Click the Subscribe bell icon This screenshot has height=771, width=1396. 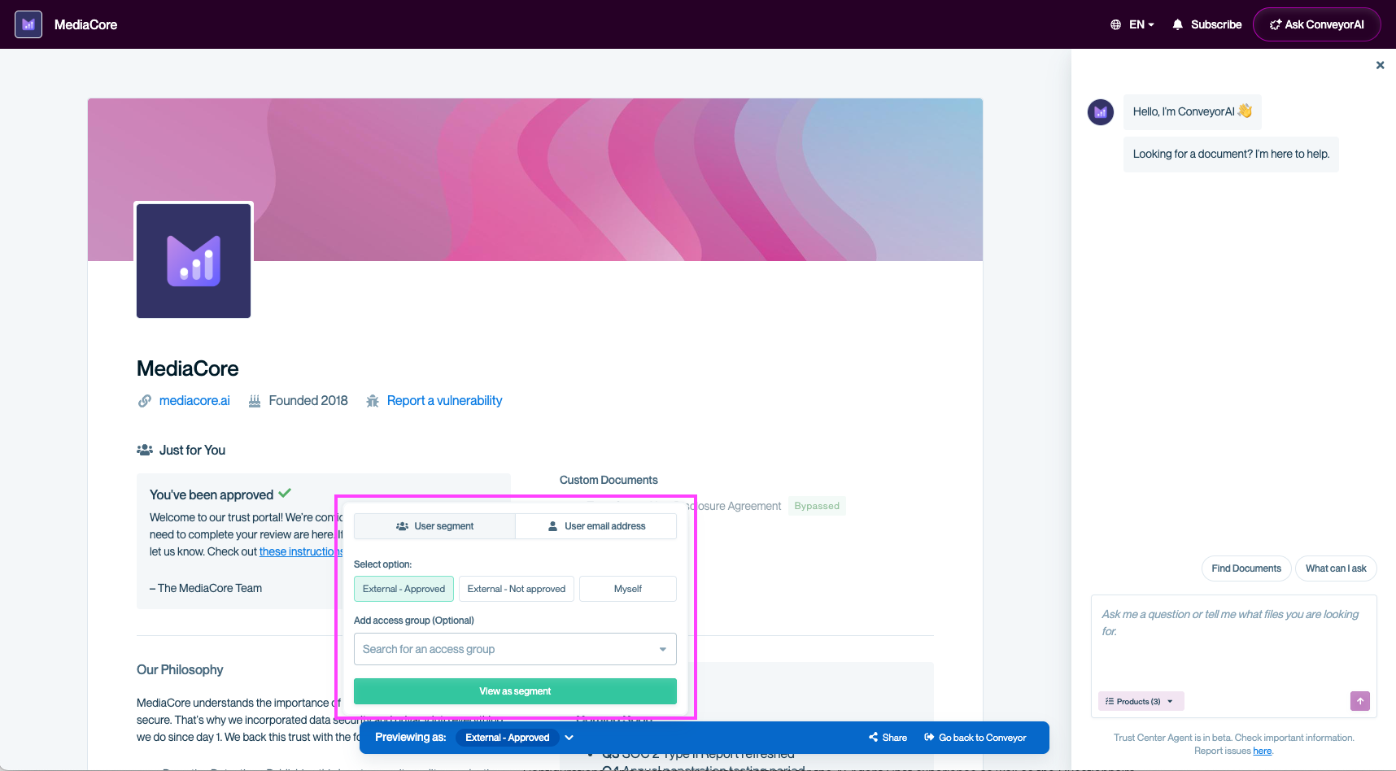pyautogui.click(x=1178, y=24)
